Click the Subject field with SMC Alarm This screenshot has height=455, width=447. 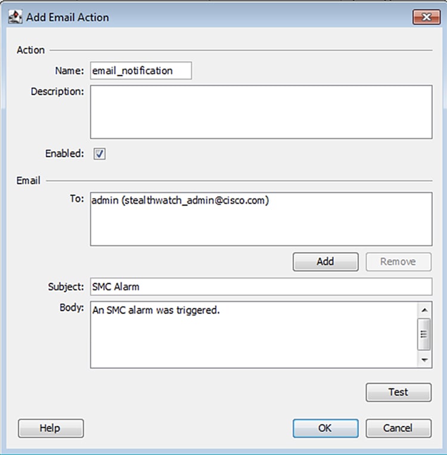pyautogui.click(x=261, y=286)
